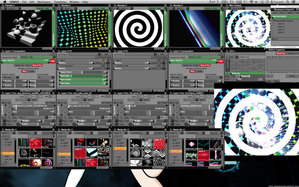Screen dimensions: 299x187
Task: Open the Templates menu
Action: point(60,2)
